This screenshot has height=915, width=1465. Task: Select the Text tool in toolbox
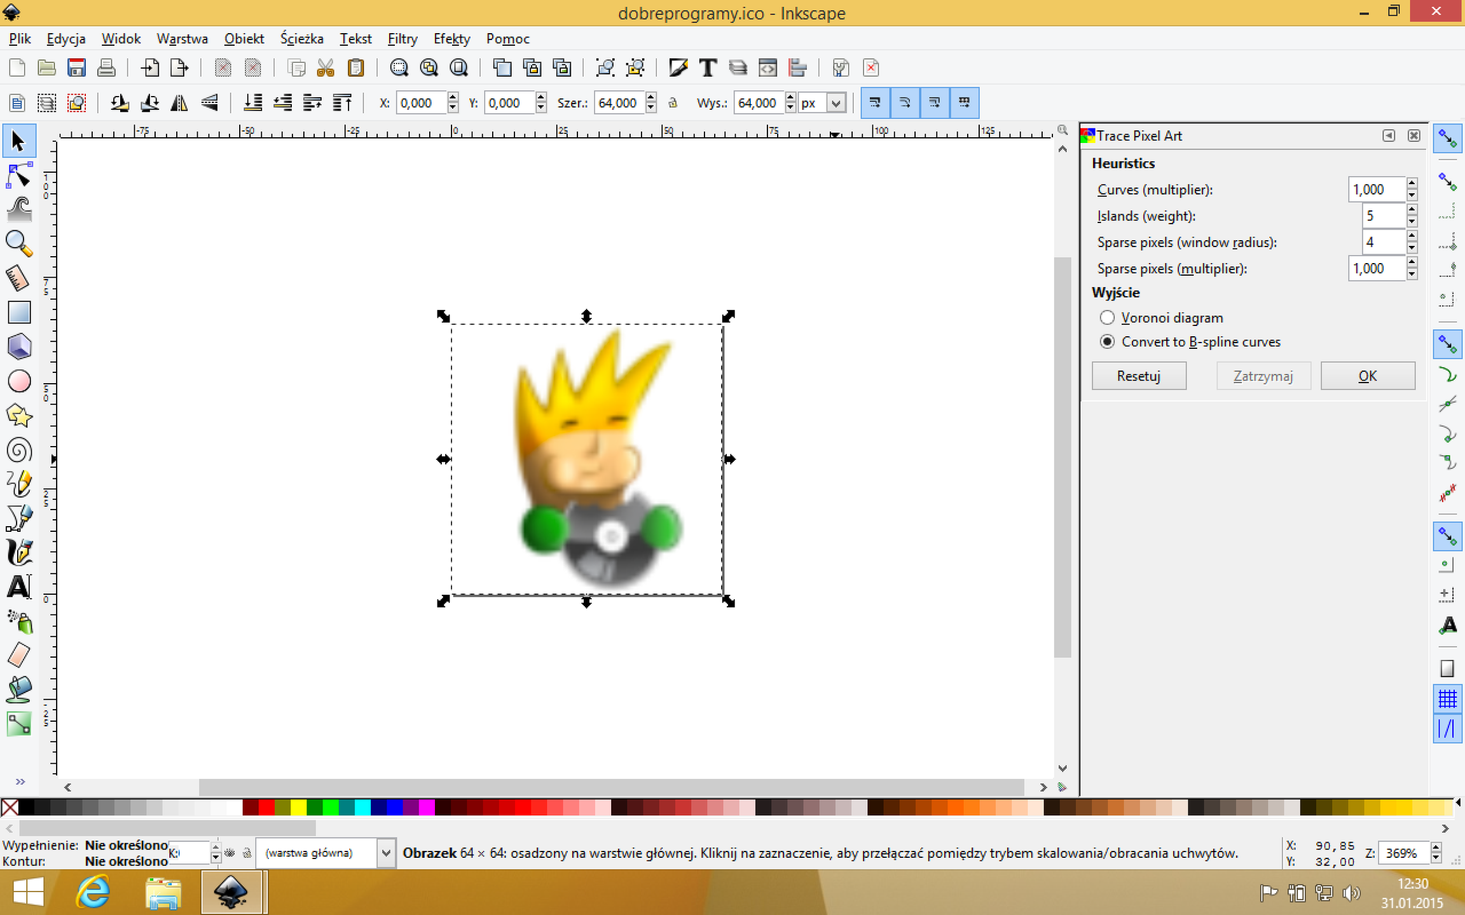point(19,587)
